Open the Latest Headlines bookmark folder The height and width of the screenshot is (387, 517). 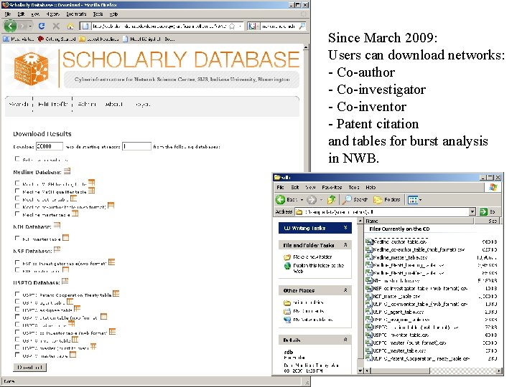tap(98, 39)
